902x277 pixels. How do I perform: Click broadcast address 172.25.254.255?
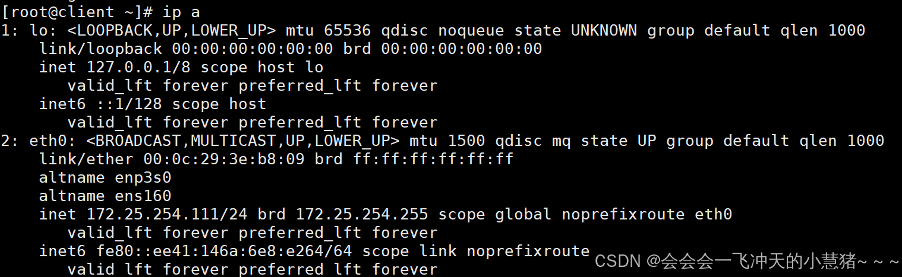[362, 214]
